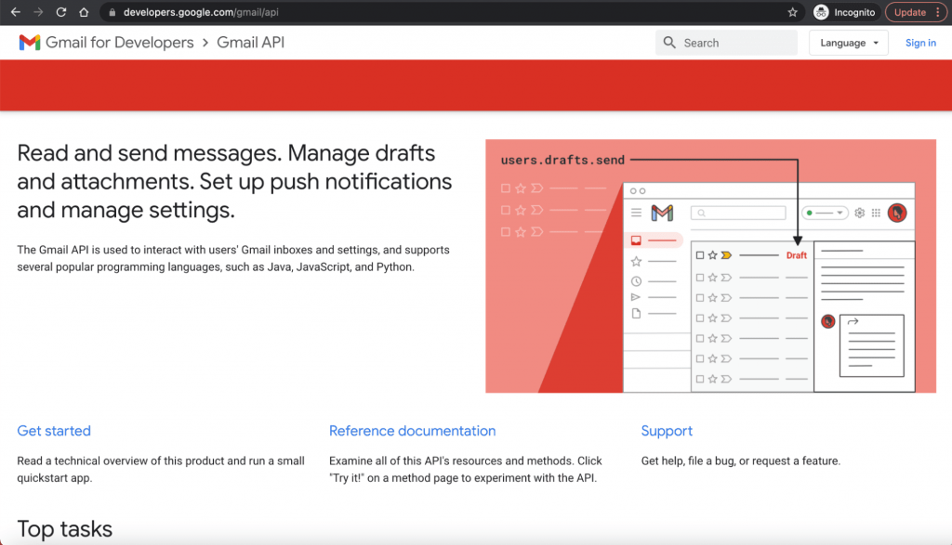Image resolution: width=952 pixels, height=545 pixels.
Task: Open the Reference documentation link
Action: (412, 431)
